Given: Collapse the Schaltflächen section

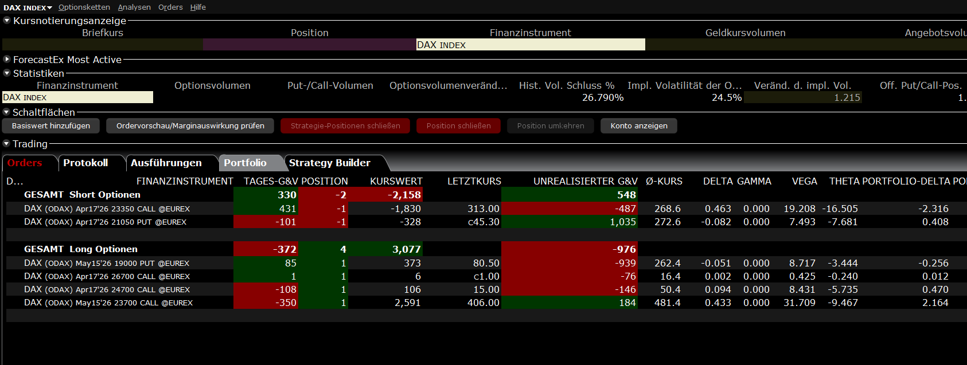Looking at the screenshot, I should 7,112.
